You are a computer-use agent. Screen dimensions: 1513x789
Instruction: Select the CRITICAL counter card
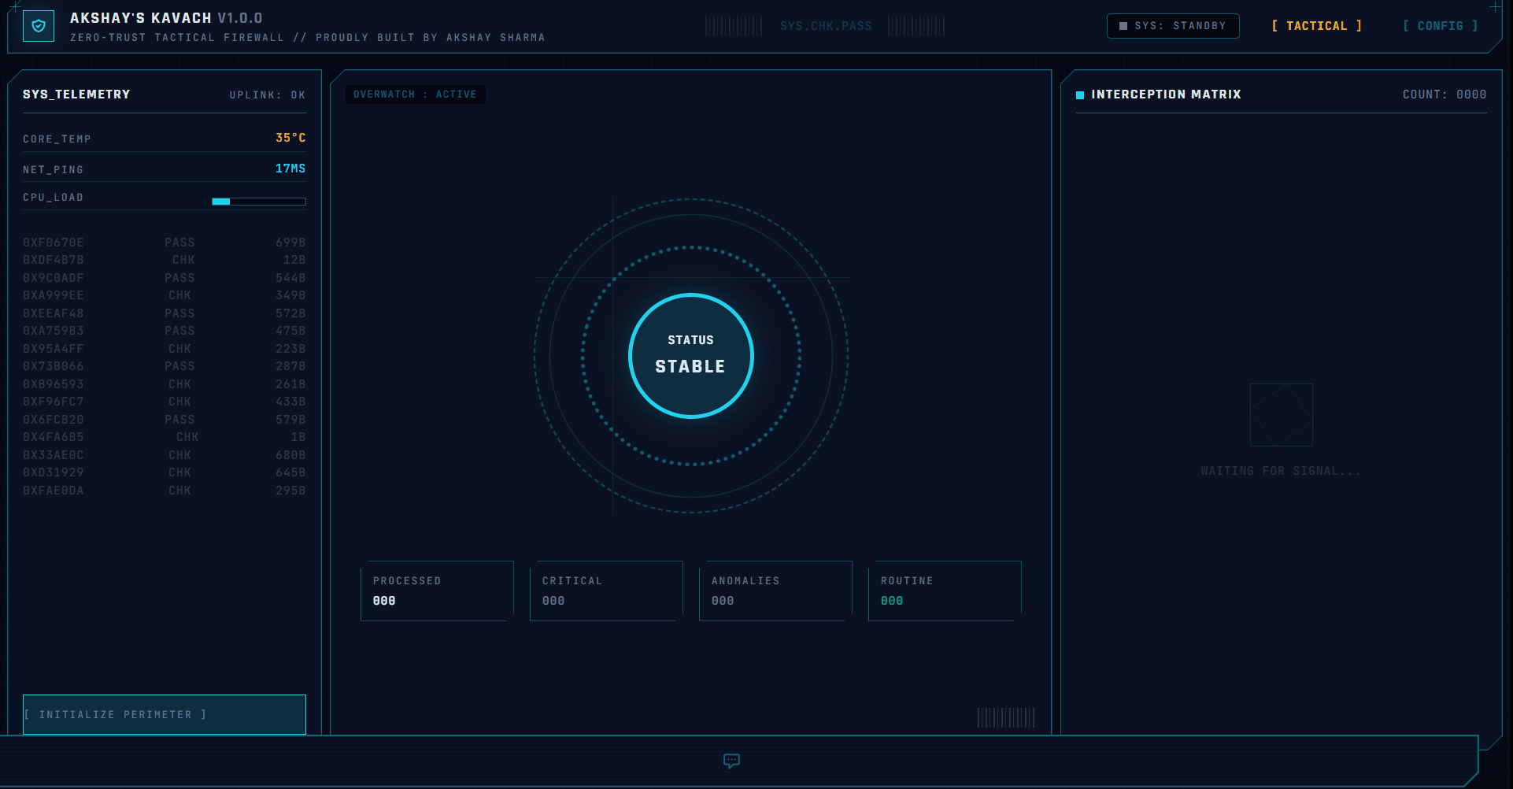(x=606, y=591)
